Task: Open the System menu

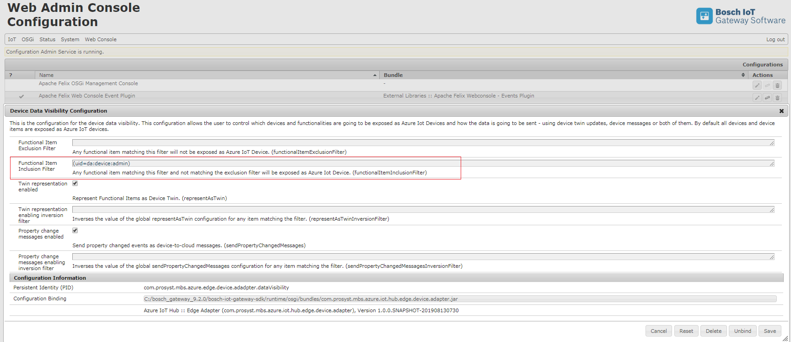Action: point(70,39)
